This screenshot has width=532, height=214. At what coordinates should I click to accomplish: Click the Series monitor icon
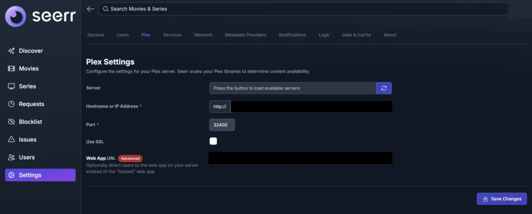click(x=11, y=86)
